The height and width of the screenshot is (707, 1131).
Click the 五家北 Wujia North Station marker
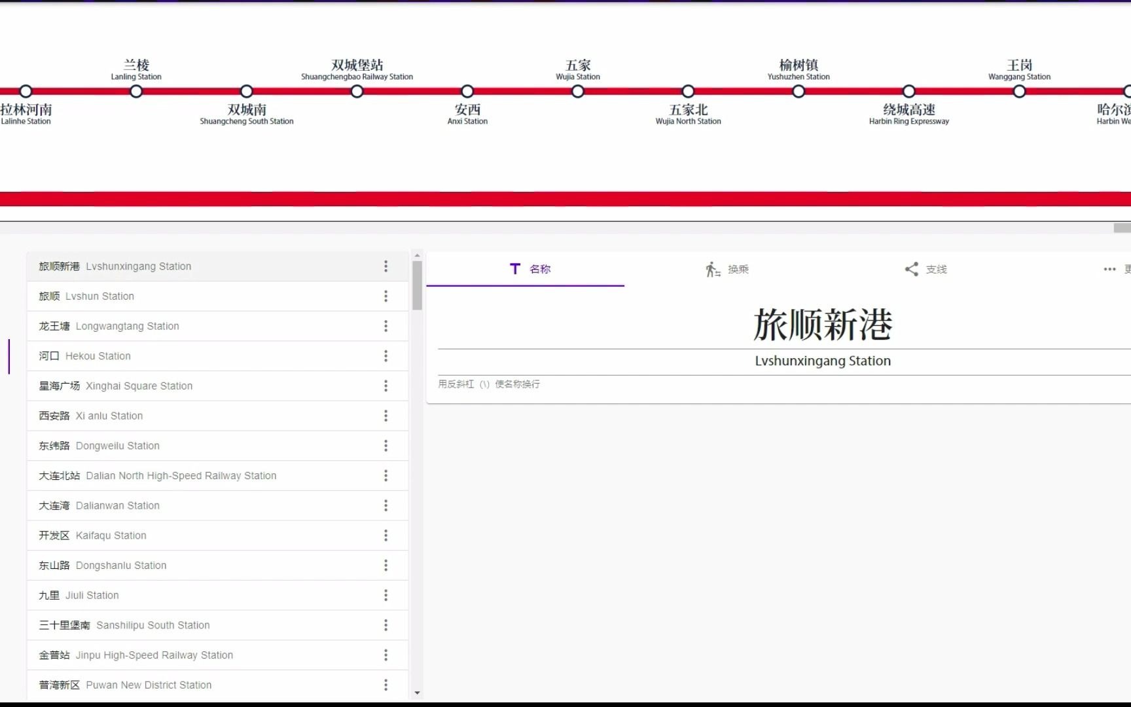coord(688,91)
